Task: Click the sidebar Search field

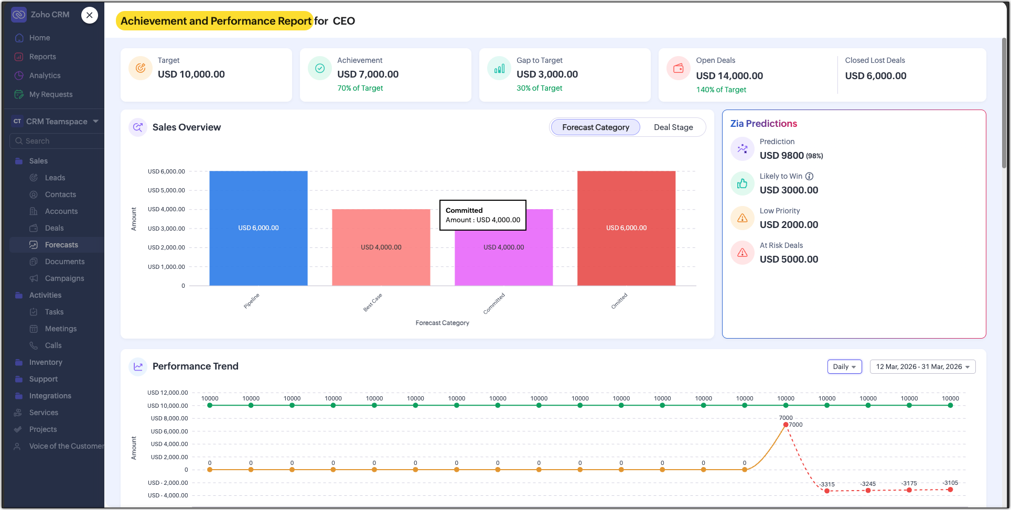Action: pos(57,141)
